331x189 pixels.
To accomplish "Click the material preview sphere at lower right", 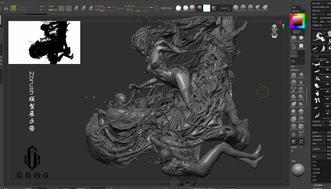I will click(298, 170).
